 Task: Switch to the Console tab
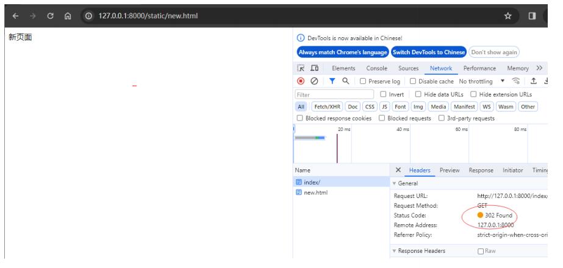(x=376, y=69)
